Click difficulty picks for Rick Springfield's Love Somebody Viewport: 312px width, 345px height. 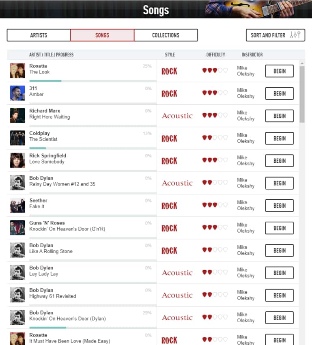pyautogui.click(x=215, y=161)
